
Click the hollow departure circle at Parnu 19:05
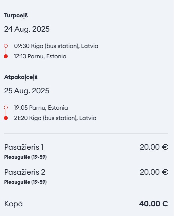pyautogui.click(x=6, y=108)
